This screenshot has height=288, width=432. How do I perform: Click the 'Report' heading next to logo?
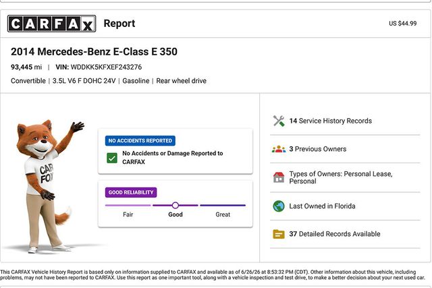pos(119,24)
